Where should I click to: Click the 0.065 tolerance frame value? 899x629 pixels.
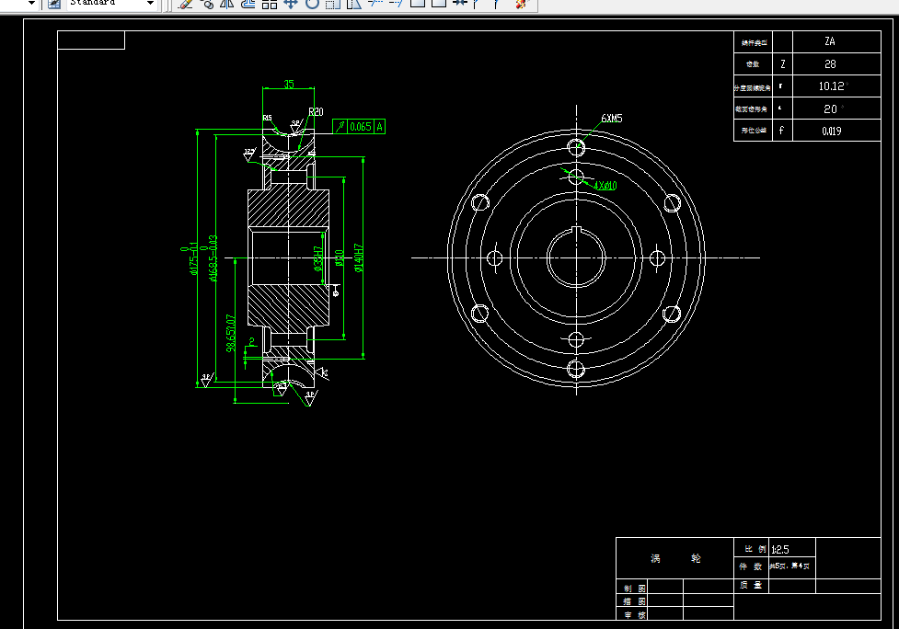pos(361,127)
